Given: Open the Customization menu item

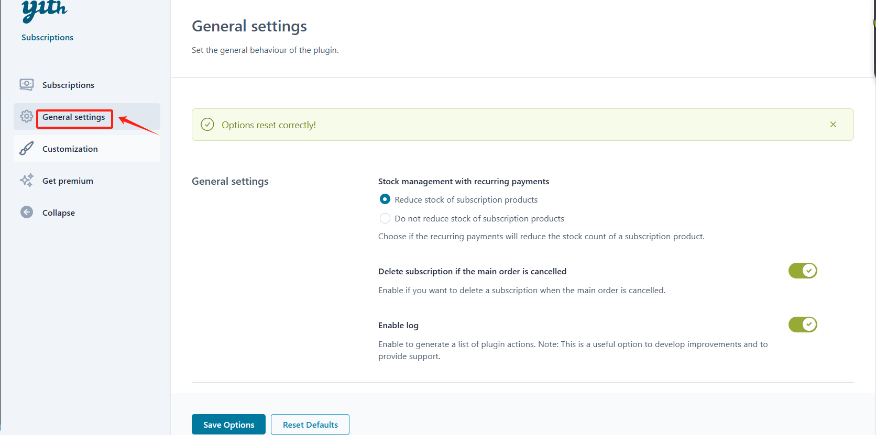Looking at the screenshot, I should (70, 149).
